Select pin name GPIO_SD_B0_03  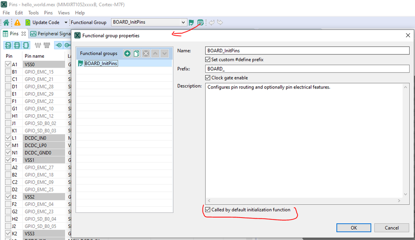[40, 131]
